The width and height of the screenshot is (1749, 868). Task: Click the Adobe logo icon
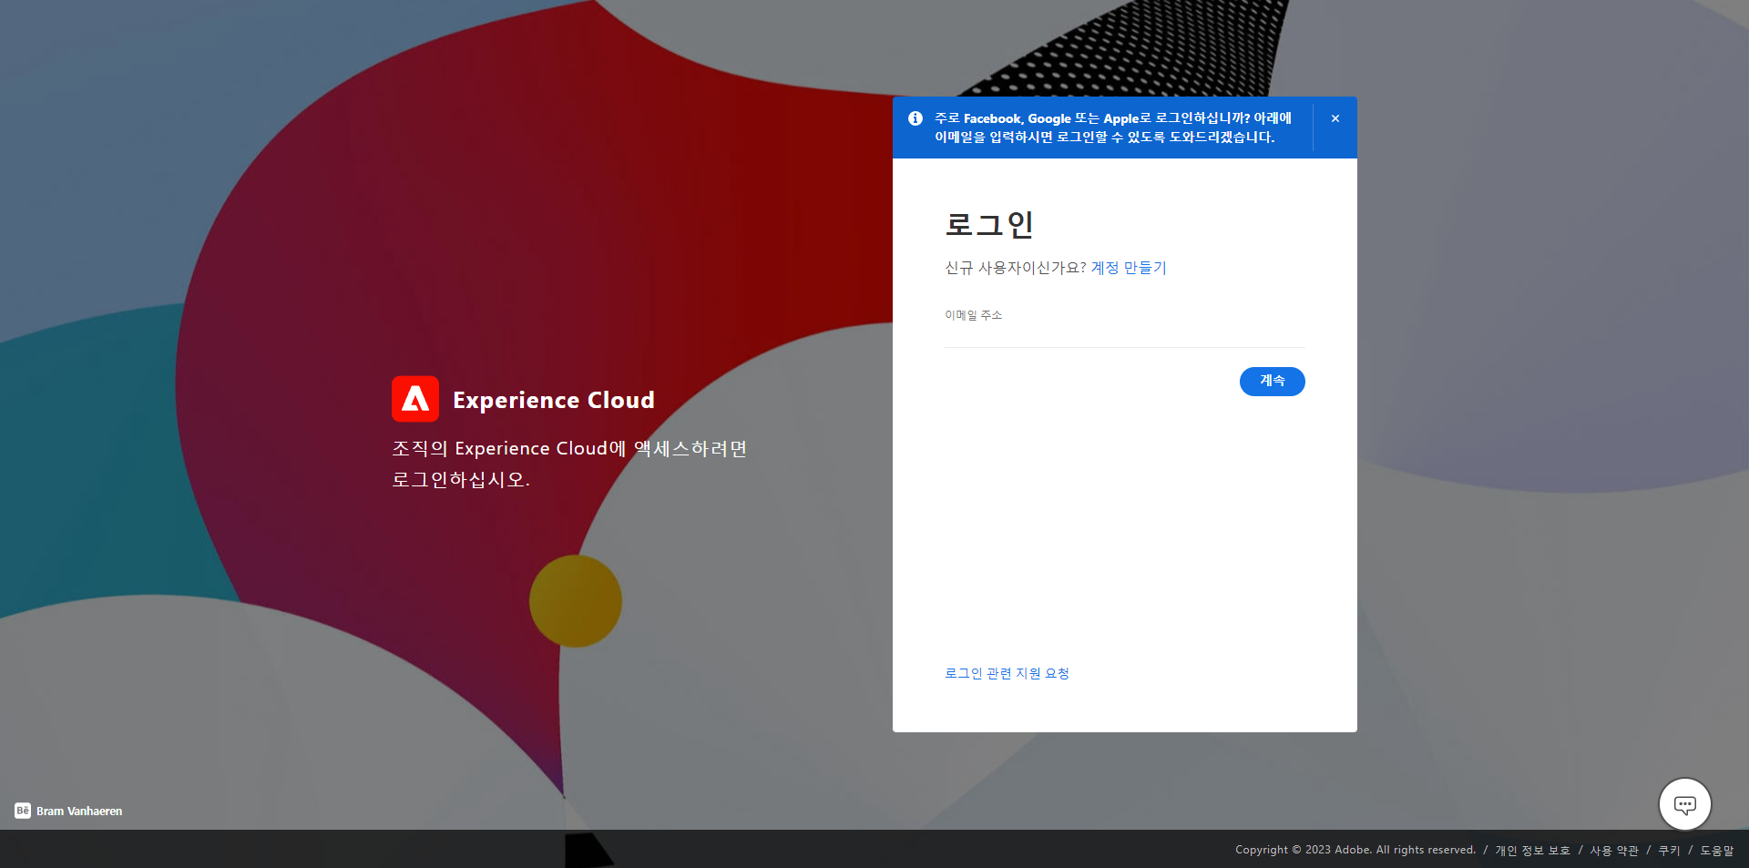pyautogui.click(x=415, y=399)
